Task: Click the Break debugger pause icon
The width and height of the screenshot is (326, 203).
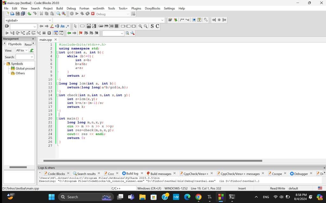Action: point(44,33)
